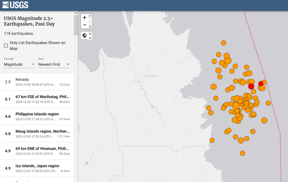This screenshot has width=288, height=182.
Task: Select the Maug Islands region earthquake entry
Action: point(37,134)
